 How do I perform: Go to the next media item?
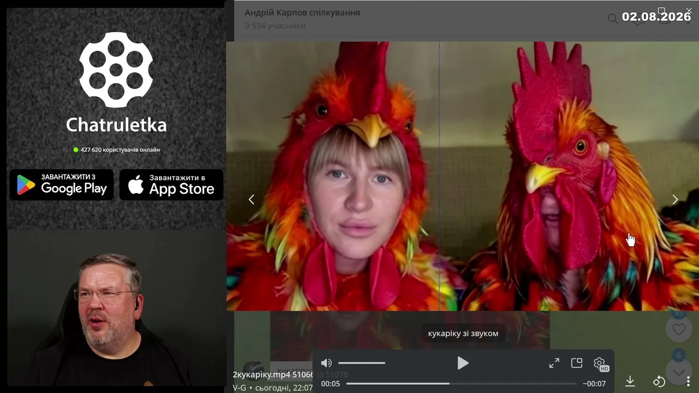pos(675,200)
